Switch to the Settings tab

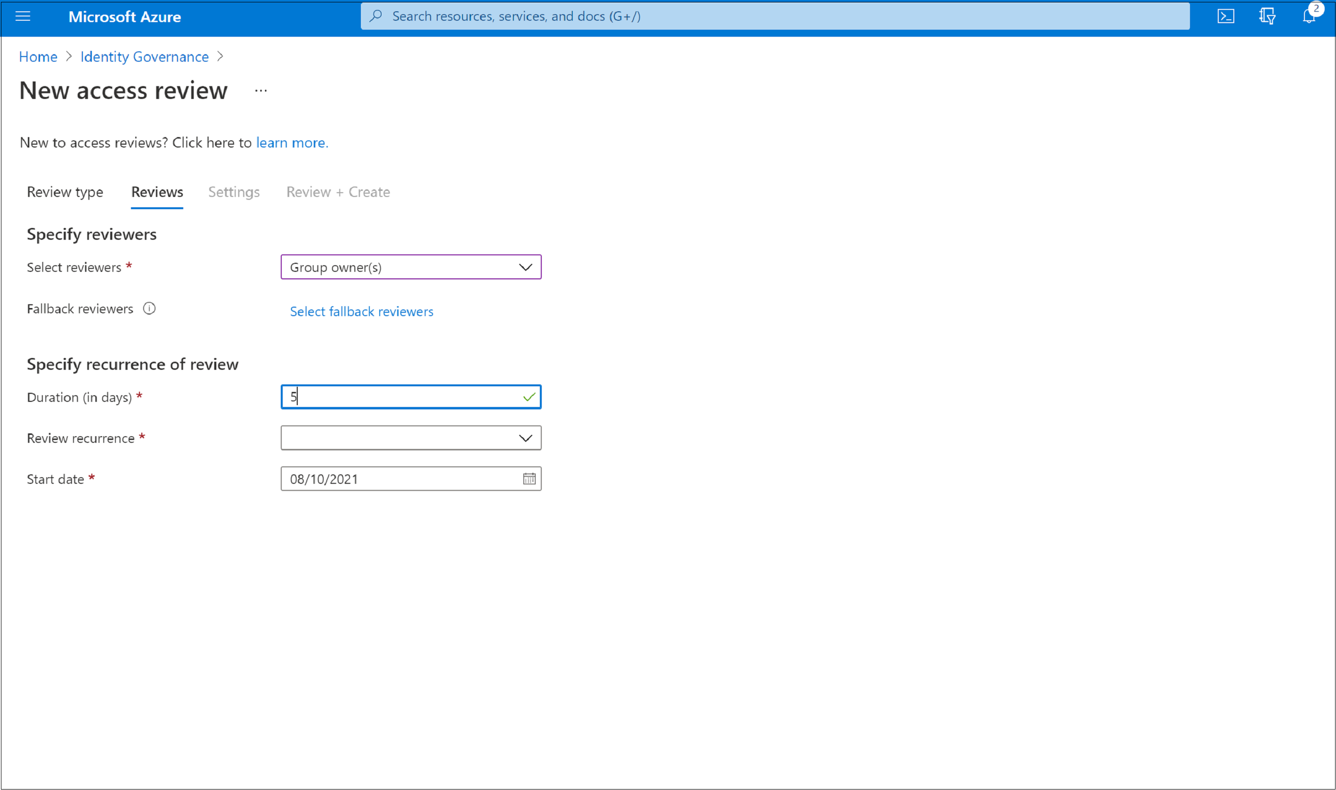234,192
